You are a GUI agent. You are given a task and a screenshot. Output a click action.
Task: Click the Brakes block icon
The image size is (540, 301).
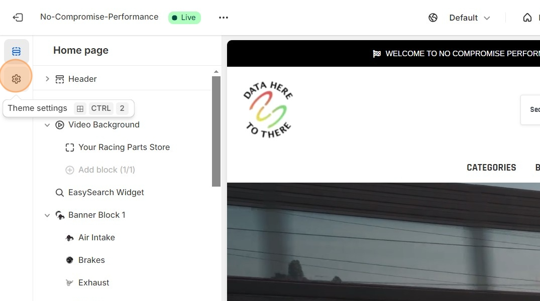click(69, 260)
